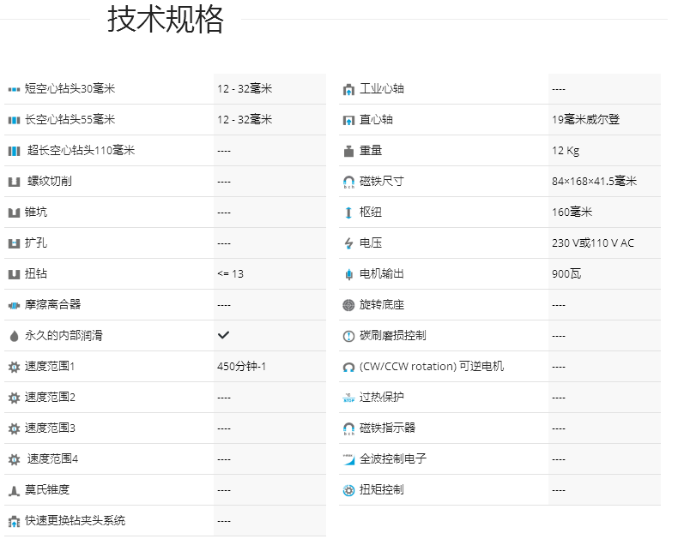Click the 螺纹切削 spec icon

pyautogui.click(x=14, y=182)
